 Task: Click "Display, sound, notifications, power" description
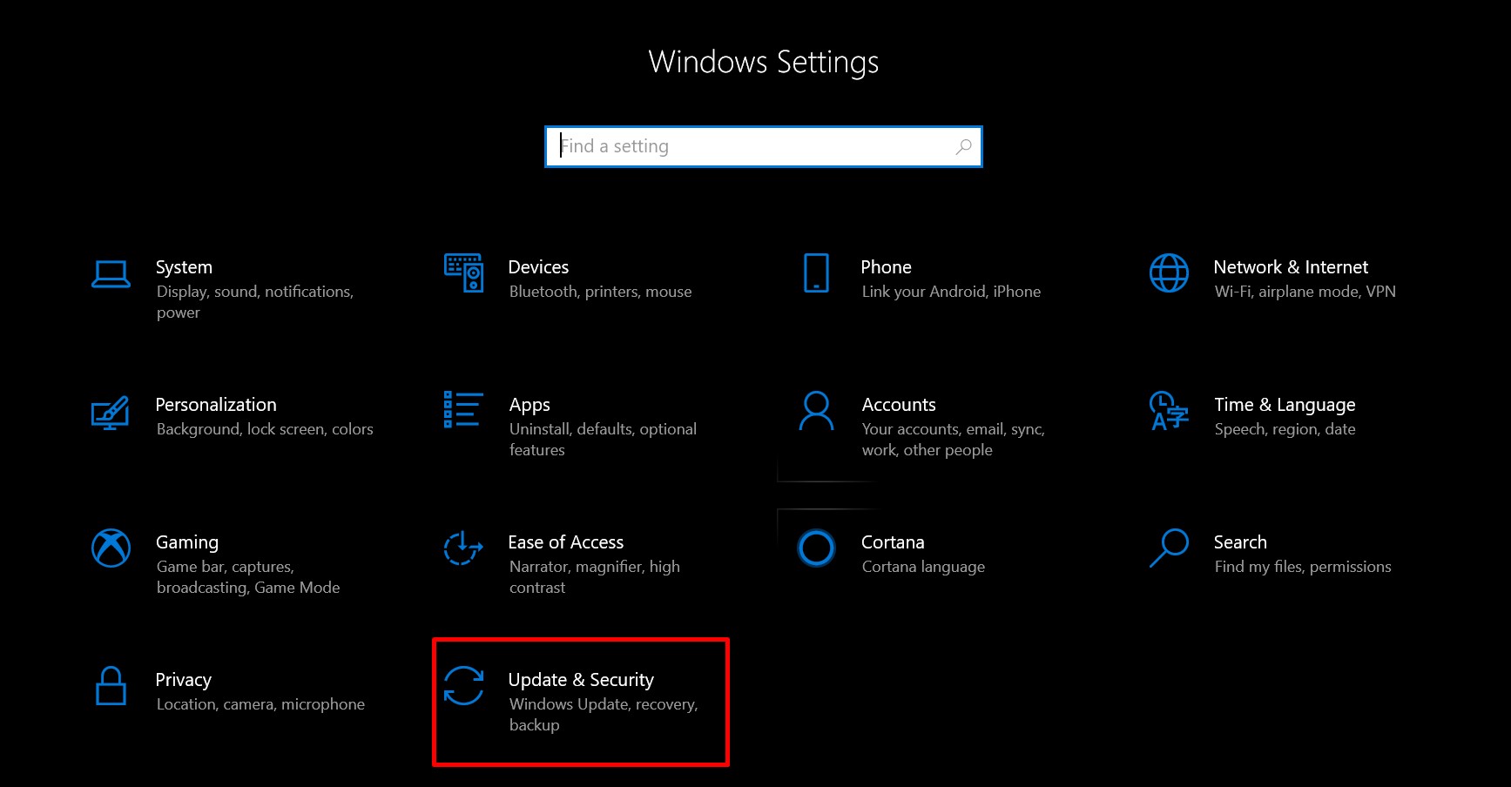click(x=255, y=302)
